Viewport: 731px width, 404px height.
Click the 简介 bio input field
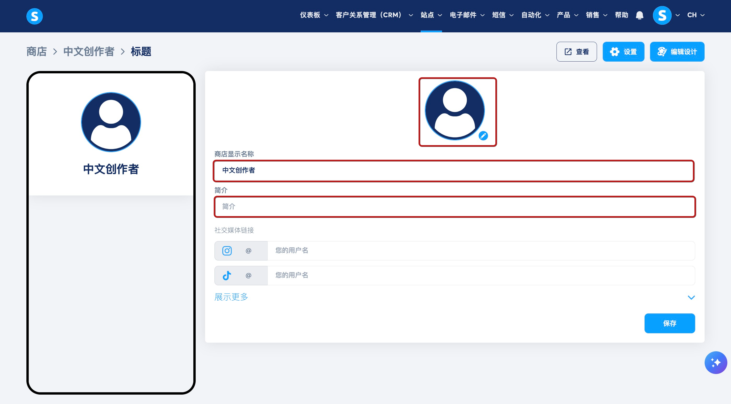(454, 207)
